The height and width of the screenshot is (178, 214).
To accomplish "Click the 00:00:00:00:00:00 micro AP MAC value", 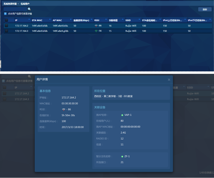I will click(130, 127).
